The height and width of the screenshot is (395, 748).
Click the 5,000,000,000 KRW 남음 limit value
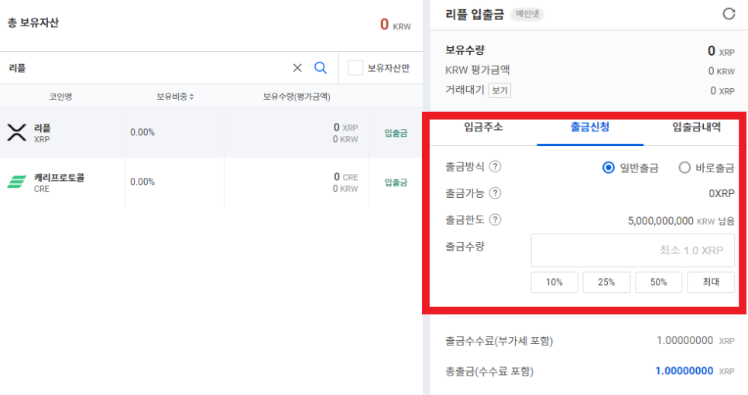tap(681, 221)
